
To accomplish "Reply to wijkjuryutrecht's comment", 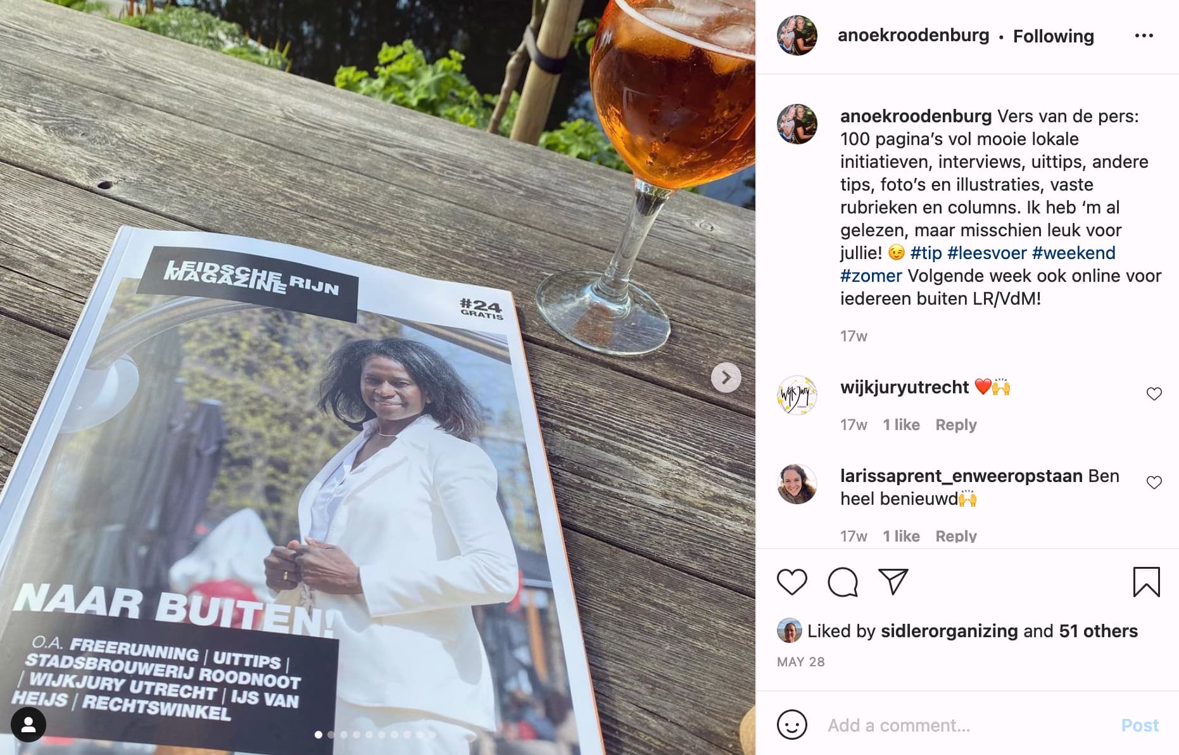I will [956, 424].
